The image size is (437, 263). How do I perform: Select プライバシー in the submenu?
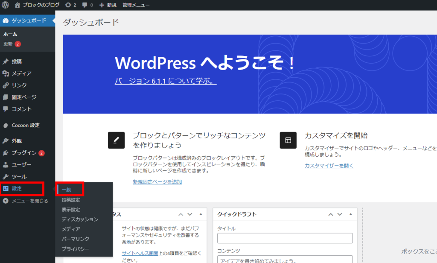pyautogui.click(x=75, y=249)
